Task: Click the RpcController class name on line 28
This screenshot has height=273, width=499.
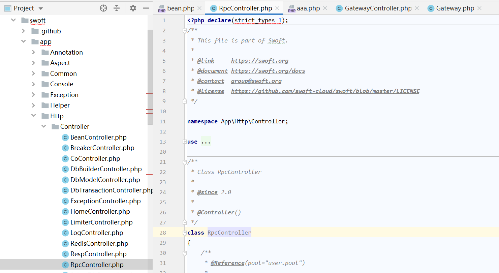Action: (229, 233)
